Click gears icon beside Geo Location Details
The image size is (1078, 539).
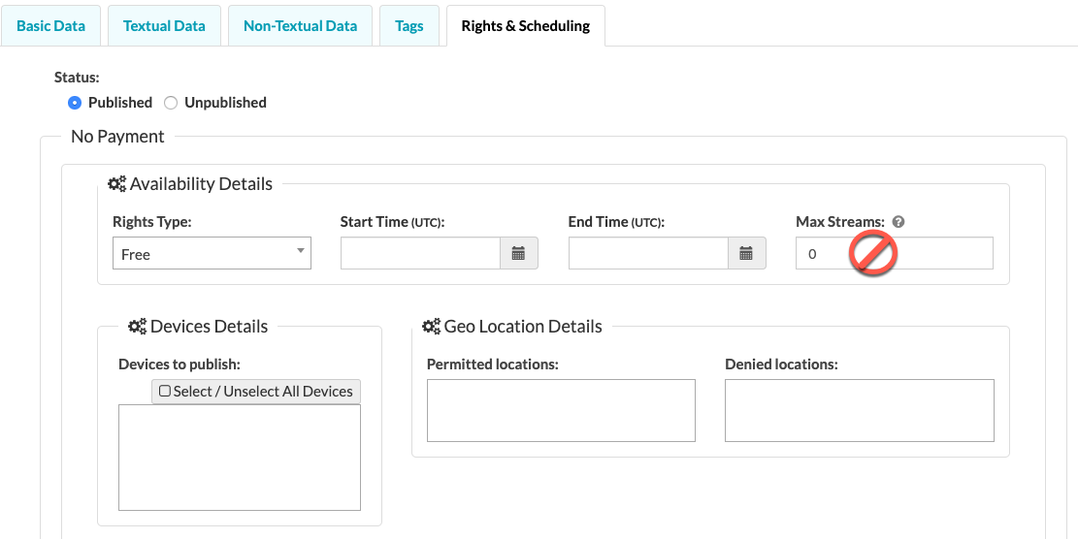[431, 326]
